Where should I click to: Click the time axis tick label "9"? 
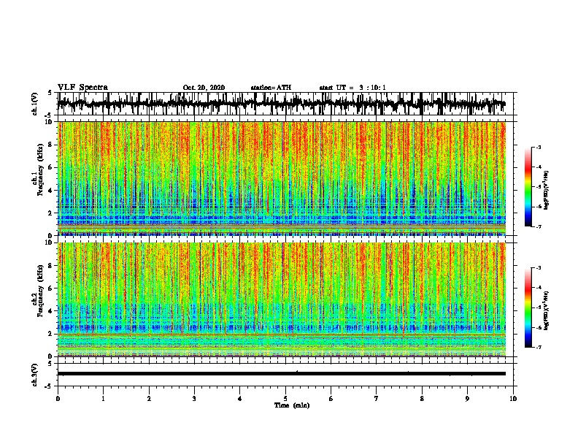(x=467, y=399)
